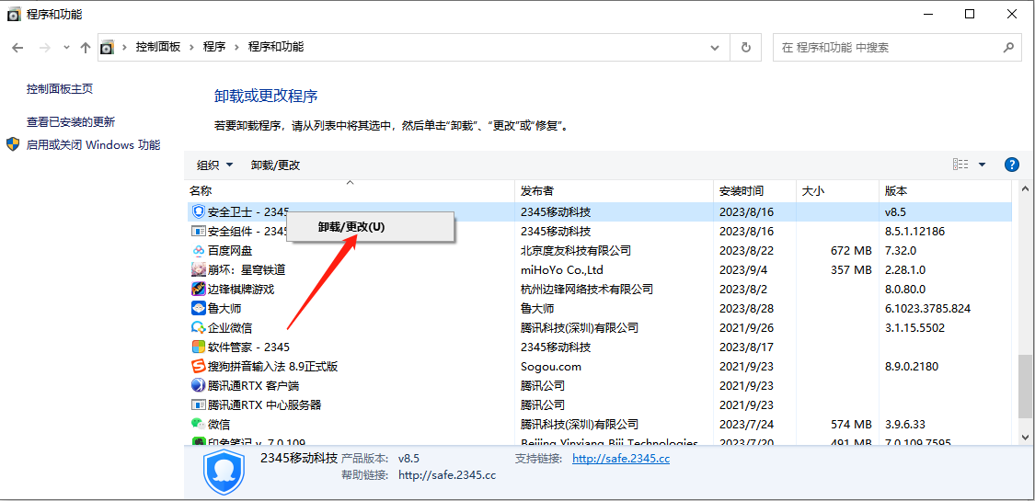The width and height of the screenshot is (1035, 501).
Task: Click version 3.1.15.5502
Action: (x=914, y=327)
